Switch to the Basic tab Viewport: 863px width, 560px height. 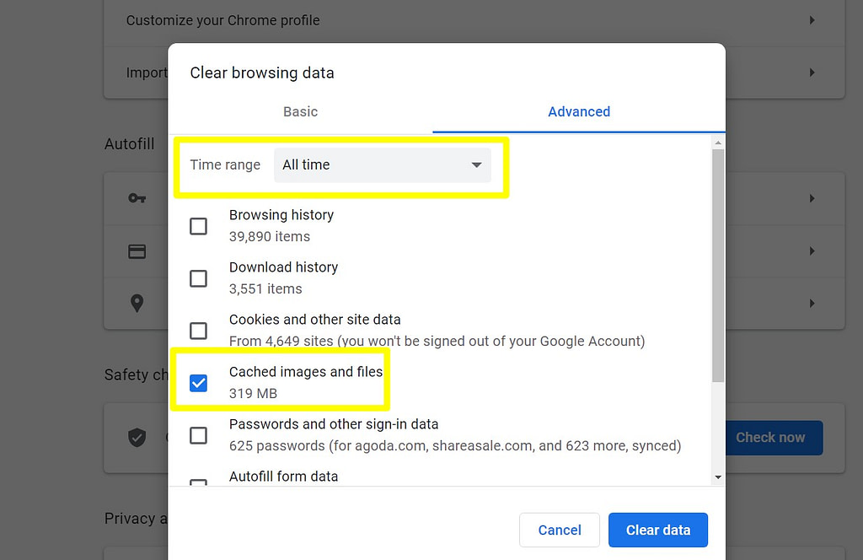point(300,111)
